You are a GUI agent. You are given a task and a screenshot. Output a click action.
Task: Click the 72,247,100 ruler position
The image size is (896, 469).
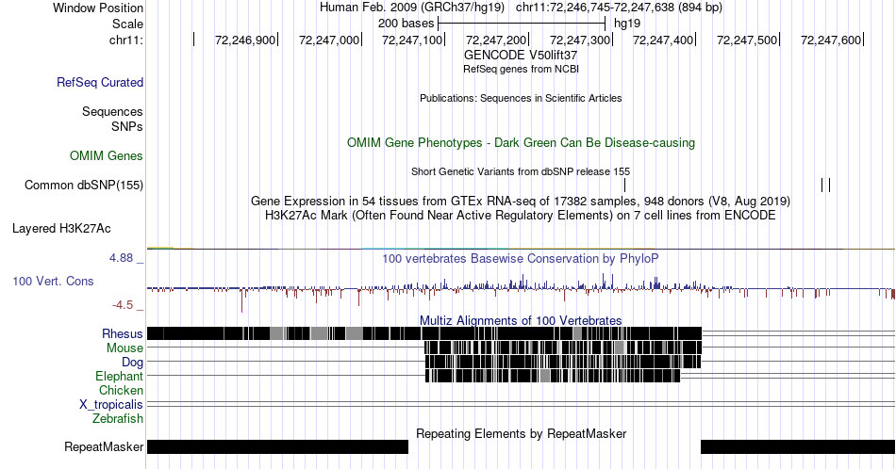click(412, 40)
